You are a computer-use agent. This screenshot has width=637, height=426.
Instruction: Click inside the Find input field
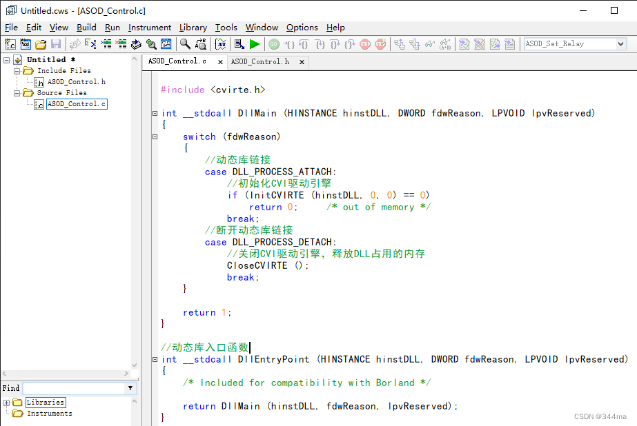(x=76, y=388)
